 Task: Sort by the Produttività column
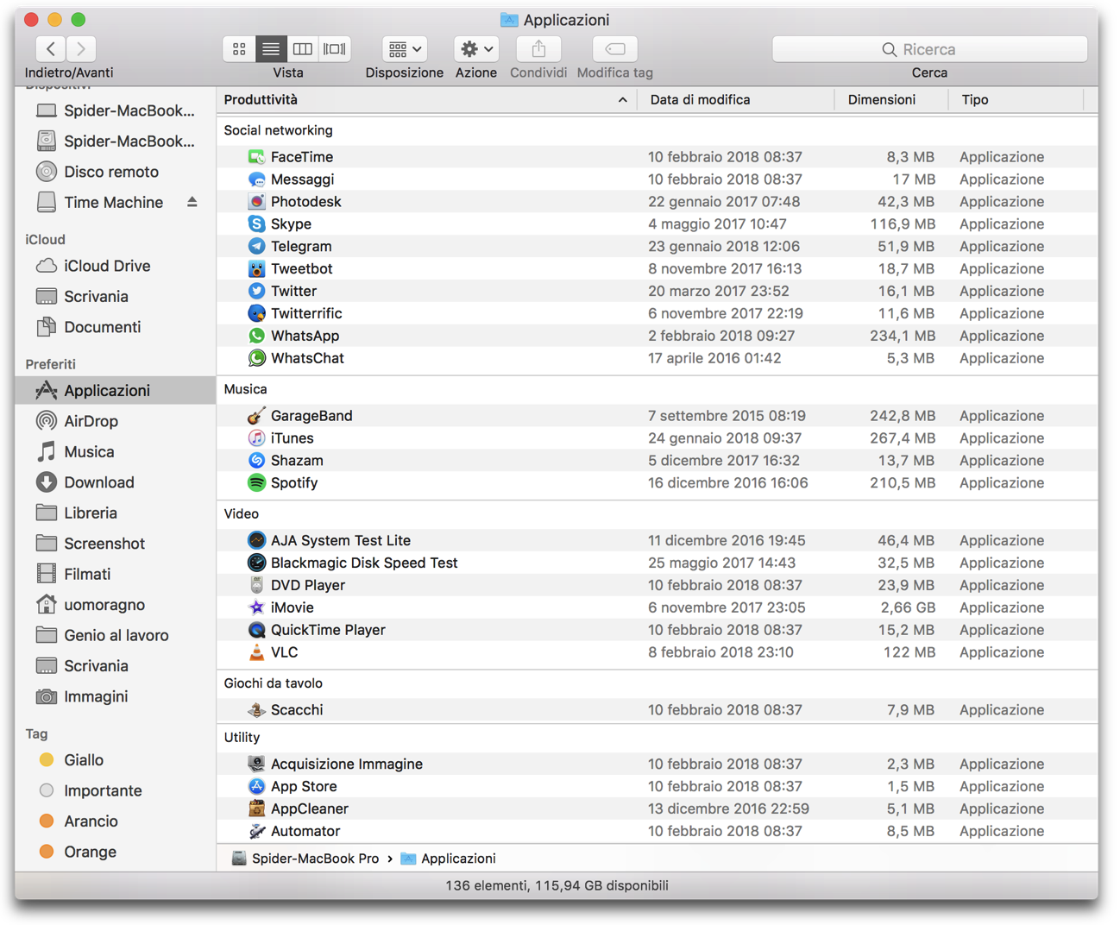coord(261,100)
